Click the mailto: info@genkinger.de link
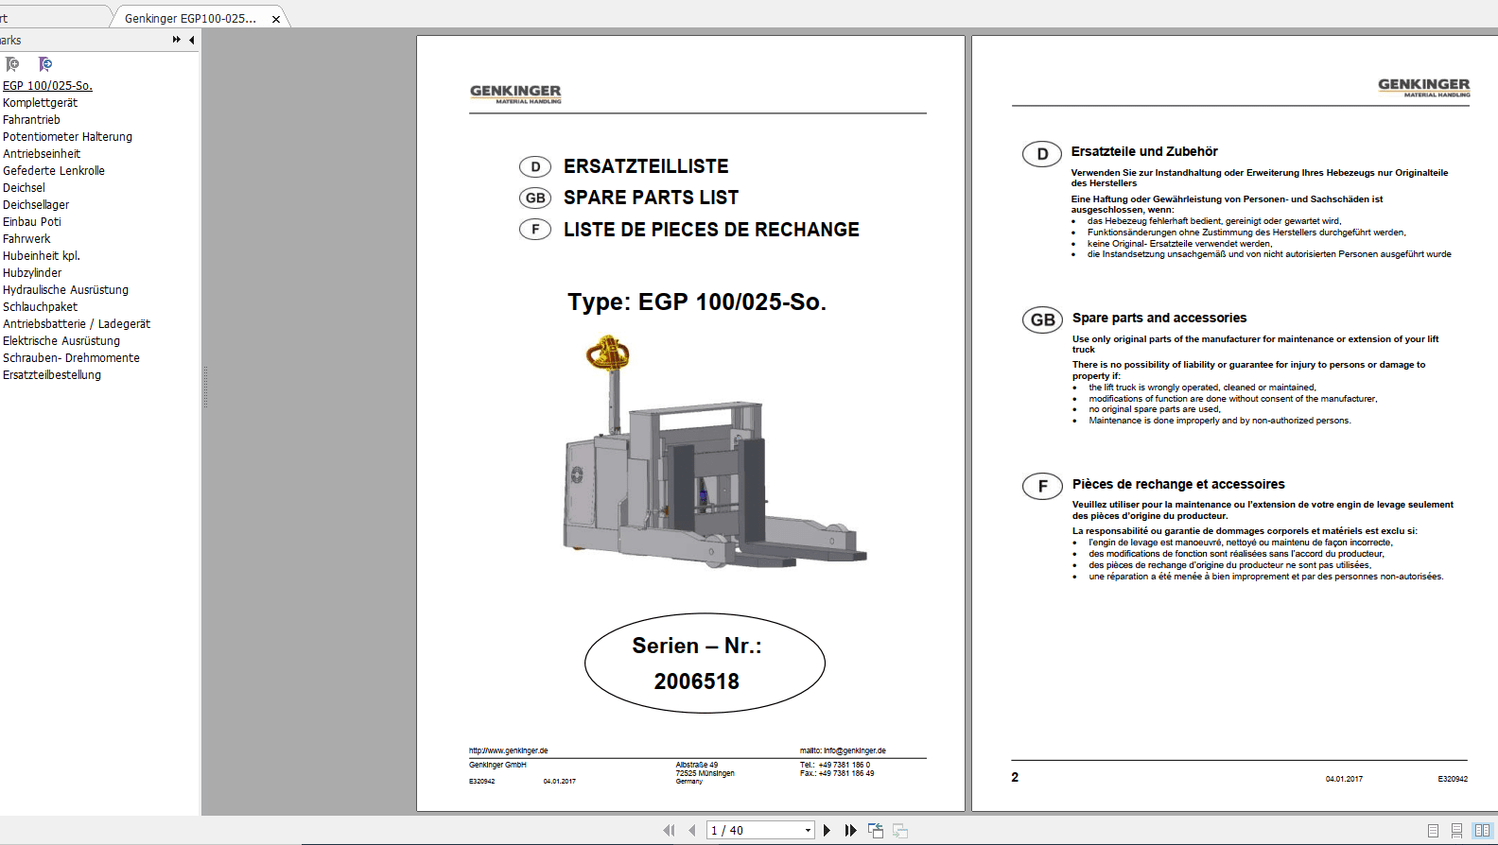 point(843,750)
